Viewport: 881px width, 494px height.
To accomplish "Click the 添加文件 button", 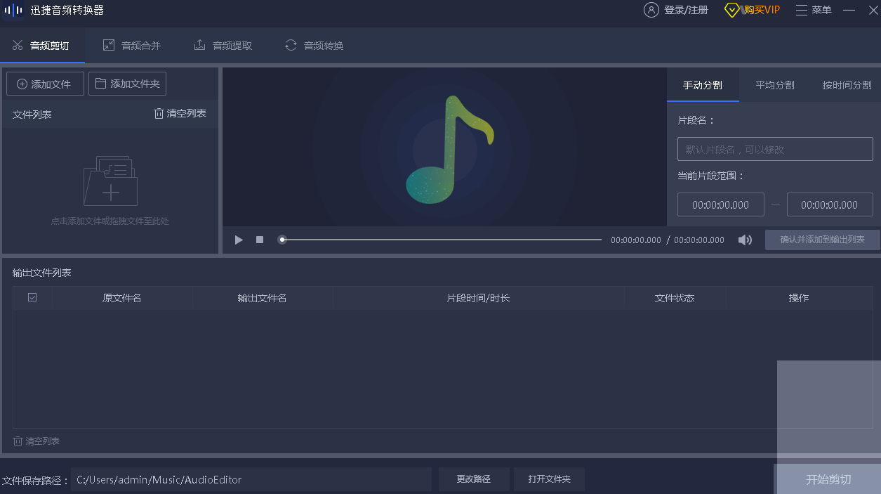I will tap(45, 84).
